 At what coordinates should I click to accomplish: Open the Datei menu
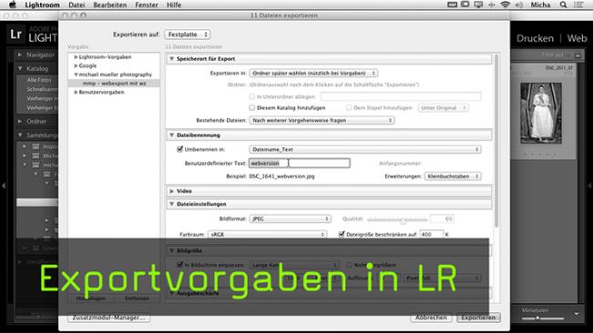pos(77,5)
